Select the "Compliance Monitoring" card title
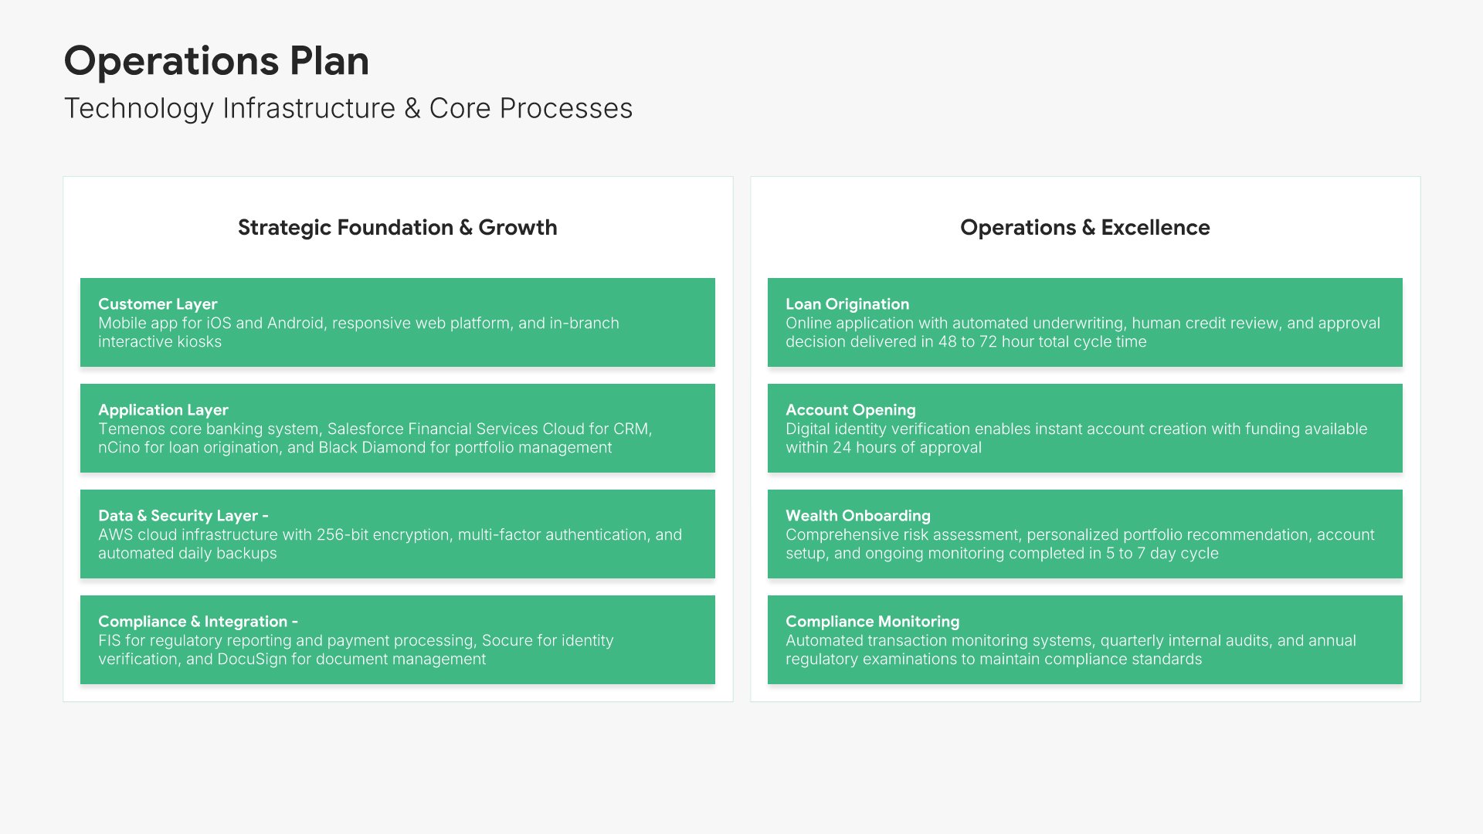The height and width of the screenshot is (834, 1483). pos(872,622)
